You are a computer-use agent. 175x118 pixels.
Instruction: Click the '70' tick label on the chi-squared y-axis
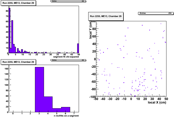pyautogui.click(x=7, y=16)
